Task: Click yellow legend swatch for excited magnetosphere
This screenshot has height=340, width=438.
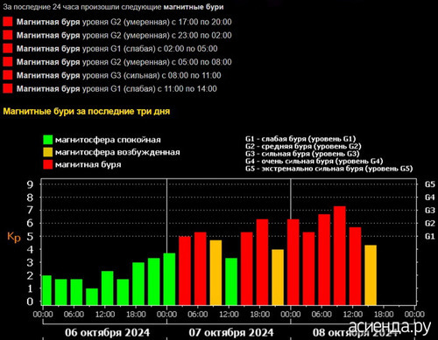Action: [47, 152]
